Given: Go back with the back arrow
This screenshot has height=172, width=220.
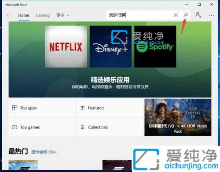Looking at the screenshot, I should [8, 15].
